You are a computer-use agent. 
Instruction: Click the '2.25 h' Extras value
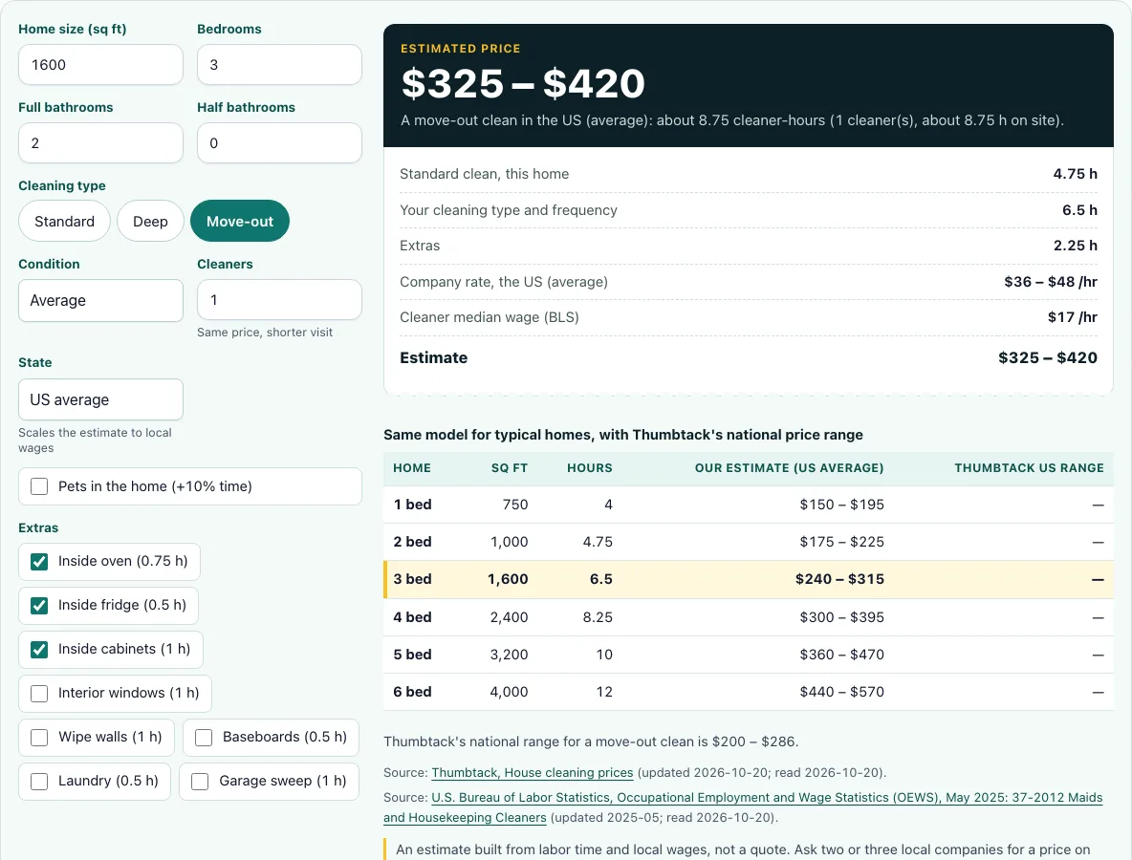(1075, 246)
